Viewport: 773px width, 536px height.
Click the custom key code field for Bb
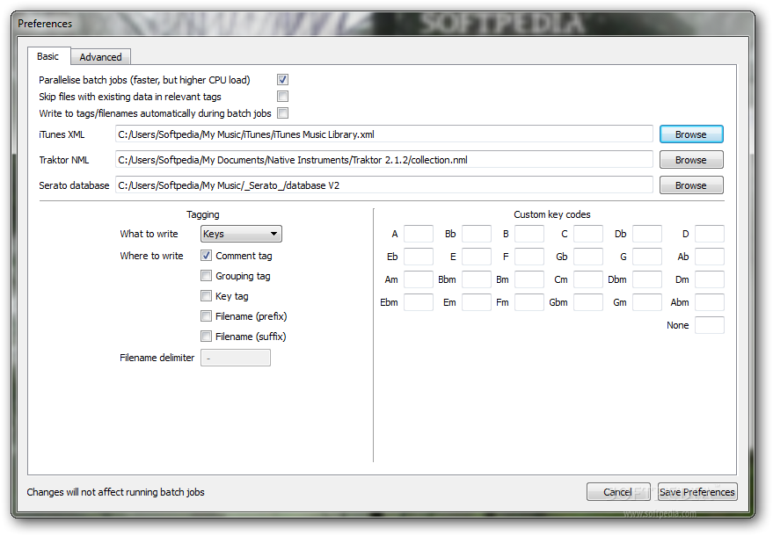[477, 234]
